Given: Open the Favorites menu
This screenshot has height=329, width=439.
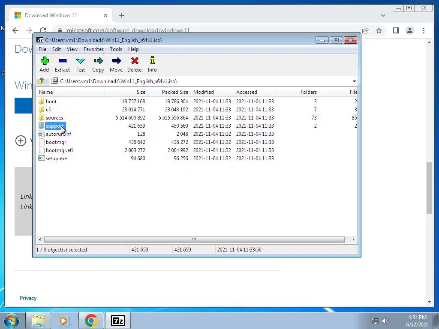Looking at the screenshot, I should [x=94, y=49].
